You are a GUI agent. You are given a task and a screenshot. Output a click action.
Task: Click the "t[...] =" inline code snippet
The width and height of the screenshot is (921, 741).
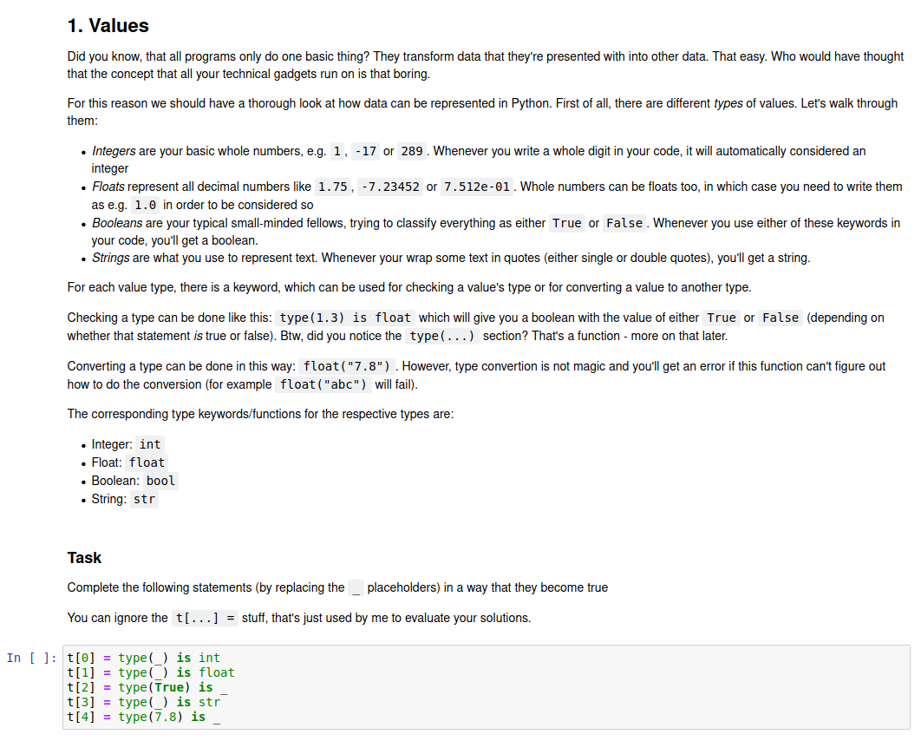pos(206,618)
